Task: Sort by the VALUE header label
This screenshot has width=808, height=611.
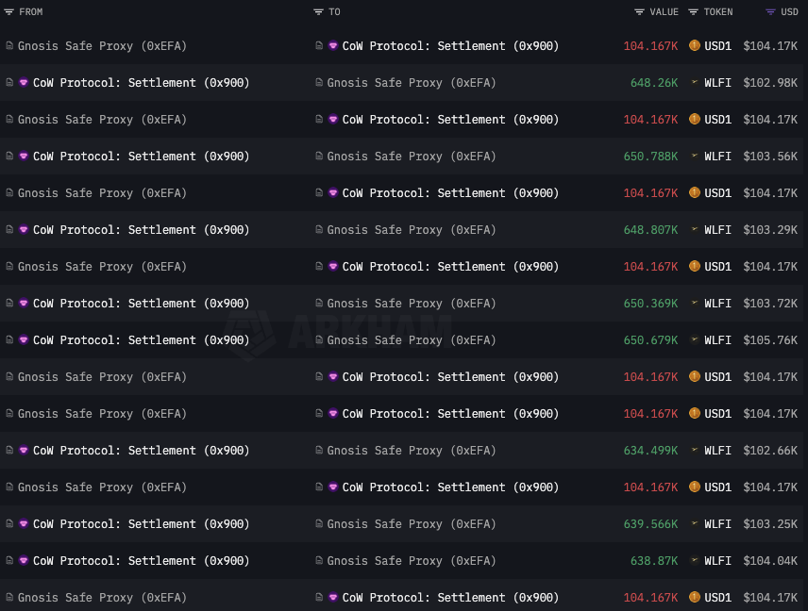Action: pyautogui.click(x=664, y=12)
